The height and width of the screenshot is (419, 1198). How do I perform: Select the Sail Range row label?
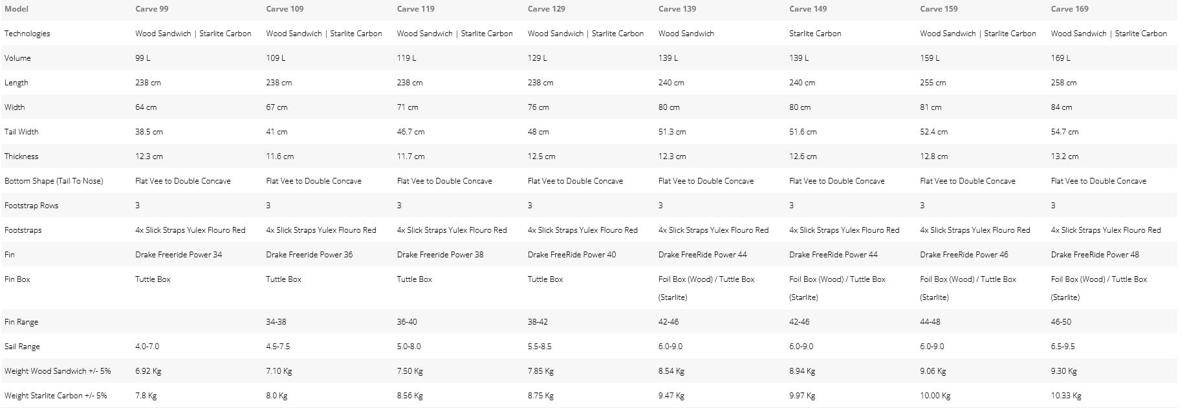[22, 347]
